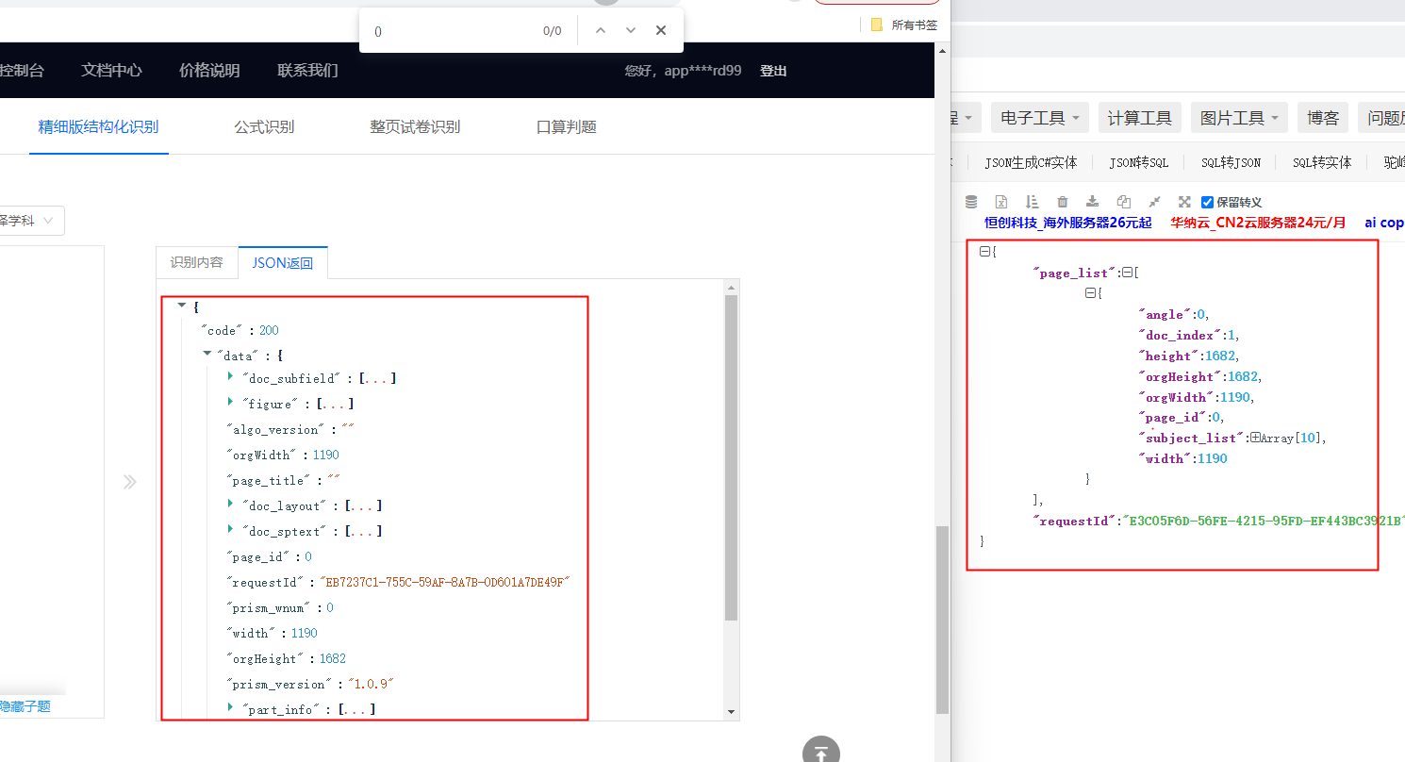Open 价格说明 in top navigation
Image resolution: width=1405 pixels, height=762 pixels.
209,71
